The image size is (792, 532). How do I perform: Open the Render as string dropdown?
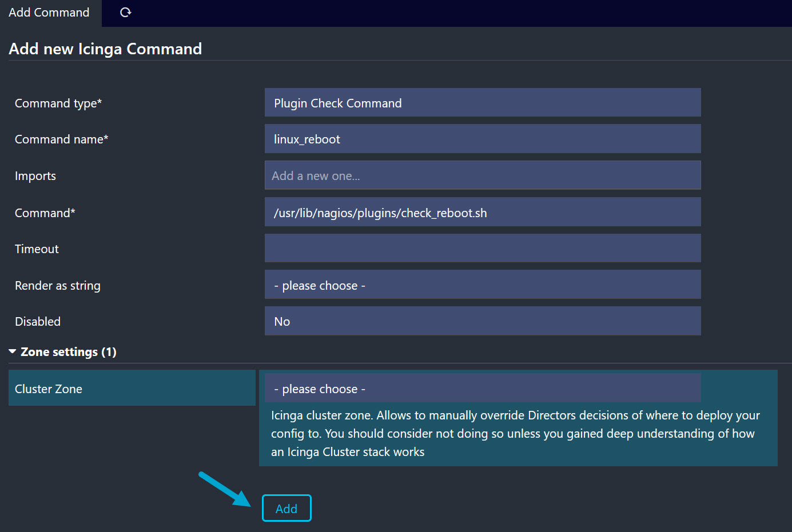click(x=482, y=285)
